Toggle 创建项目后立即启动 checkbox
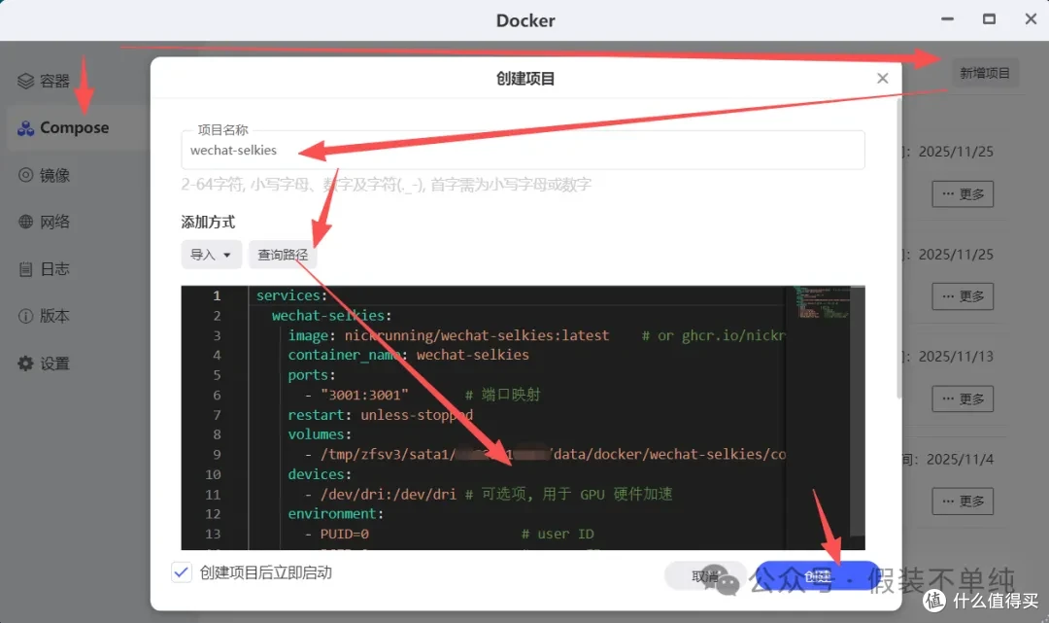The height and width of the screenshot is (623, 1049). 182,572
